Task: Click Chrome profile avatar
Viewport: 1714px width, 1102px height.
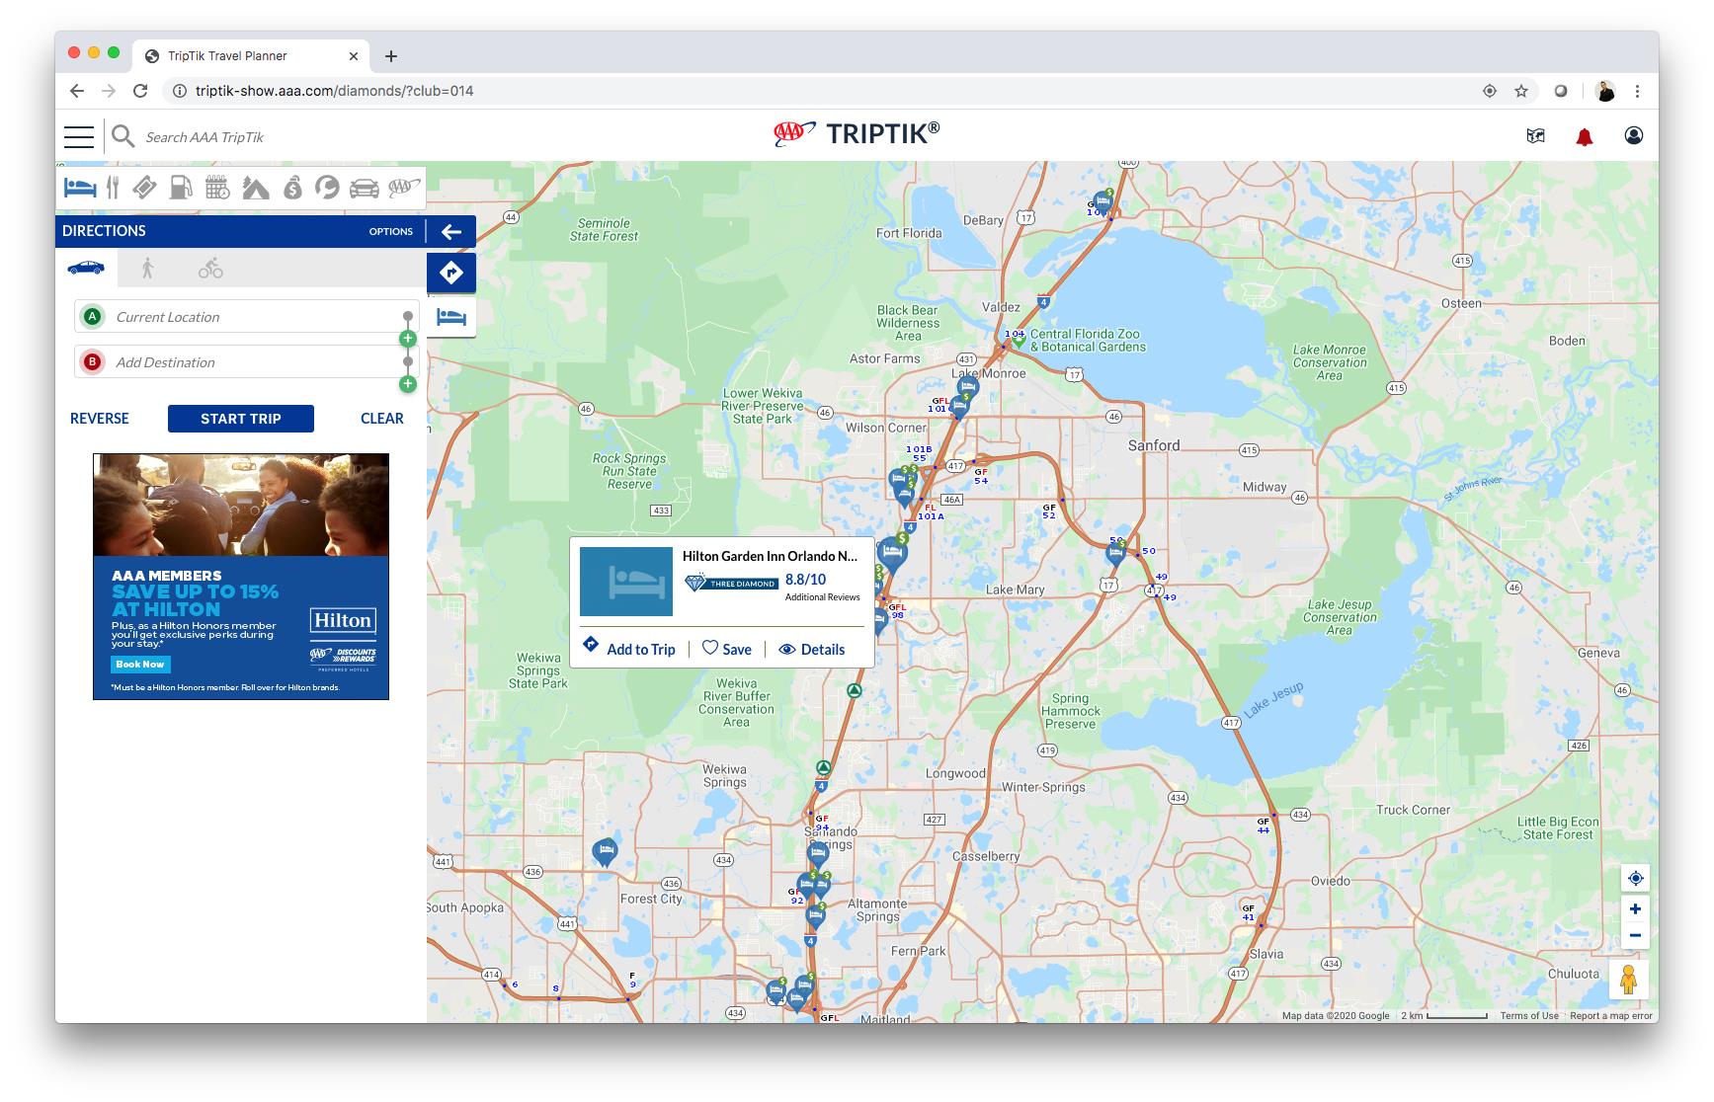Action: click(x=1605, y=91)
